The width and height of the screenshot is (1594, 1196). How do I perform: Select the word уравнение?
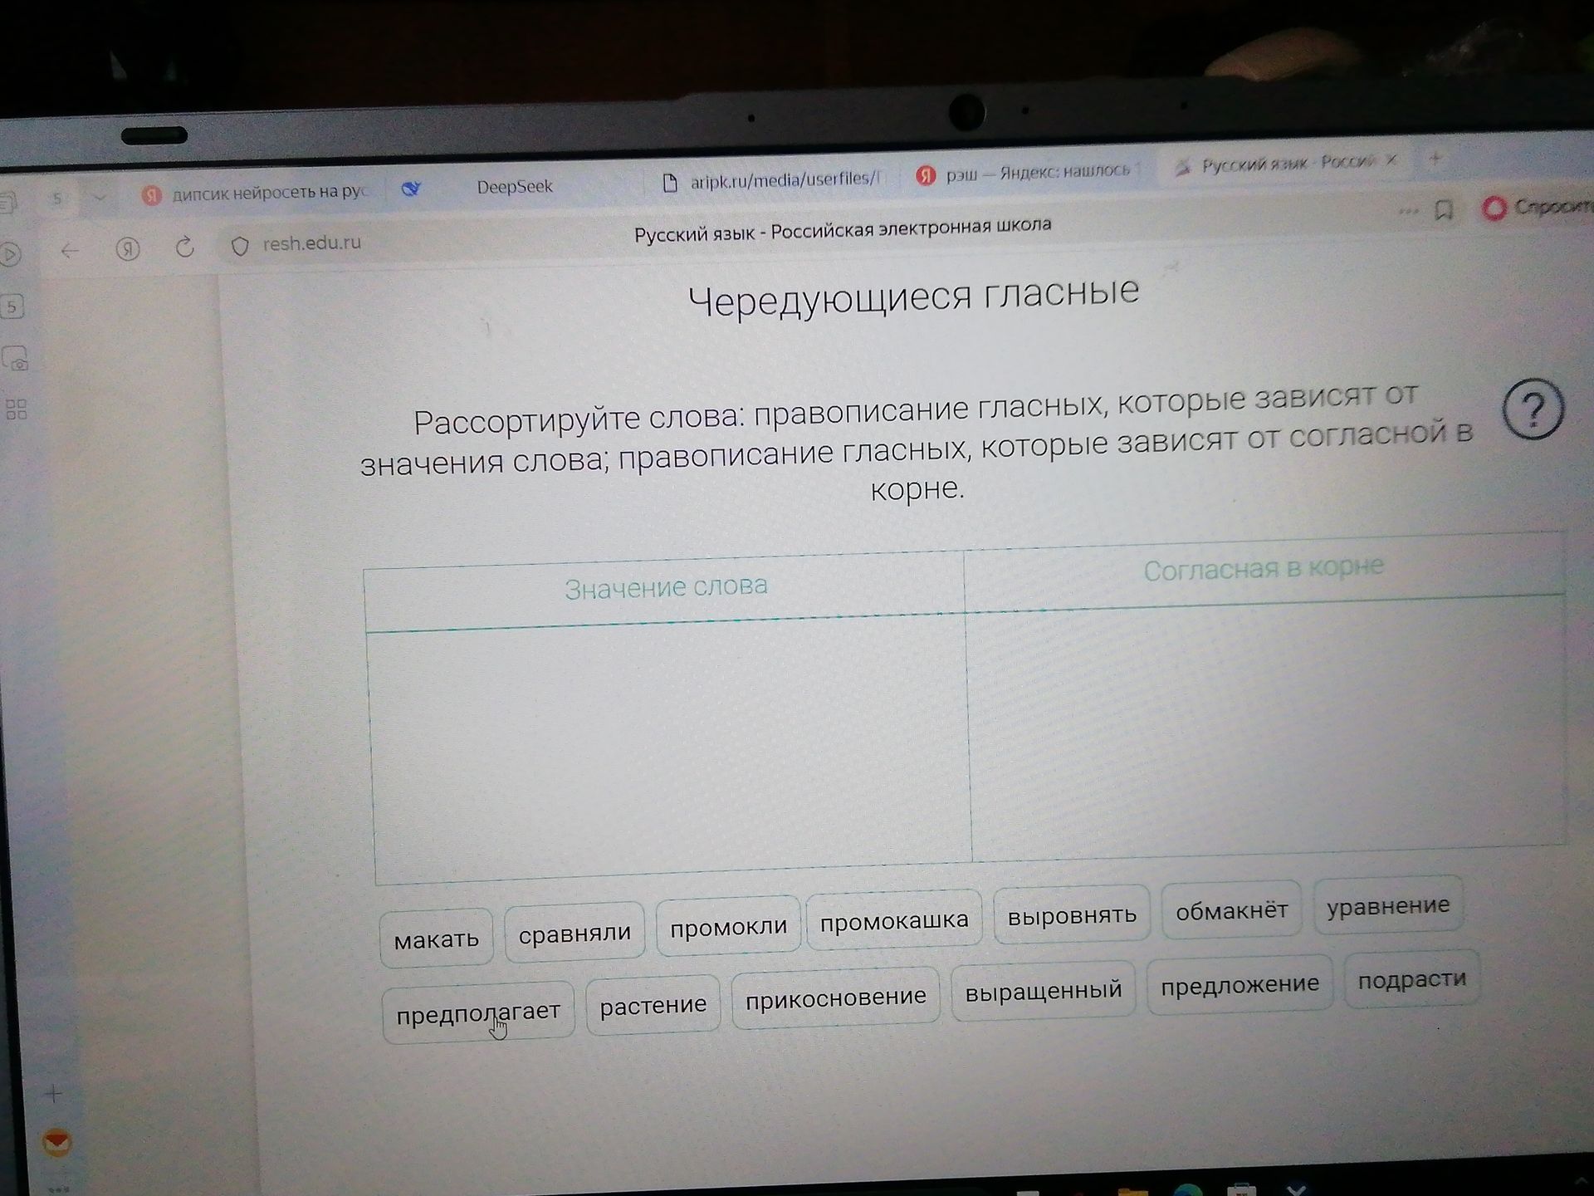coord(1387,905)
